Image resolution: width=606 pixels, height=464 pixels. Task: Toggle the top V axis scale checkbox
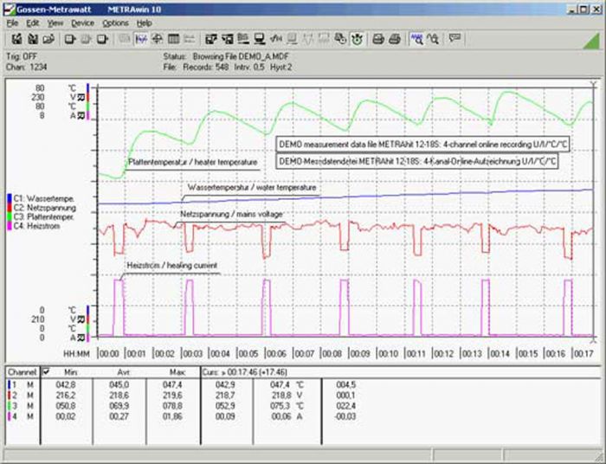(x=81, y=97)
